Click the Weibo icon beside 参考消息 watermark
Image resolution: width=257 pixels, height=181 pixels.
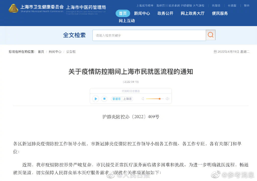pyautogui.click(x=216, y=174)
